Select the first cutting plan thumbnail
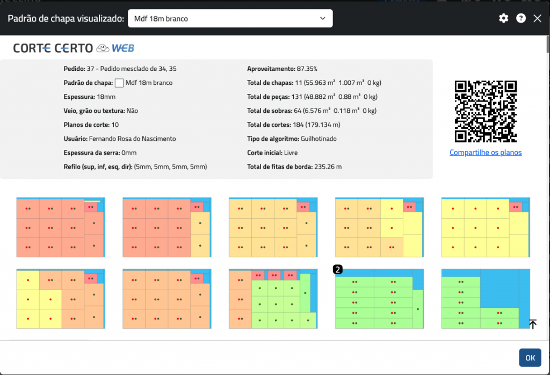This screenshot has width=550, height=375. click(x=61, y=227)
